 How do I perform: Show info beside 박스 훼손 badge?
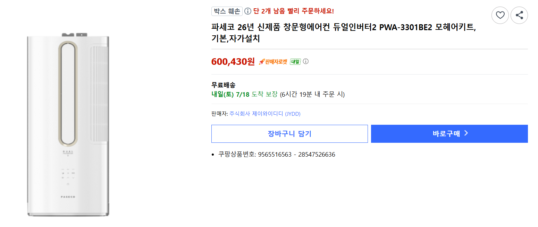248,11
